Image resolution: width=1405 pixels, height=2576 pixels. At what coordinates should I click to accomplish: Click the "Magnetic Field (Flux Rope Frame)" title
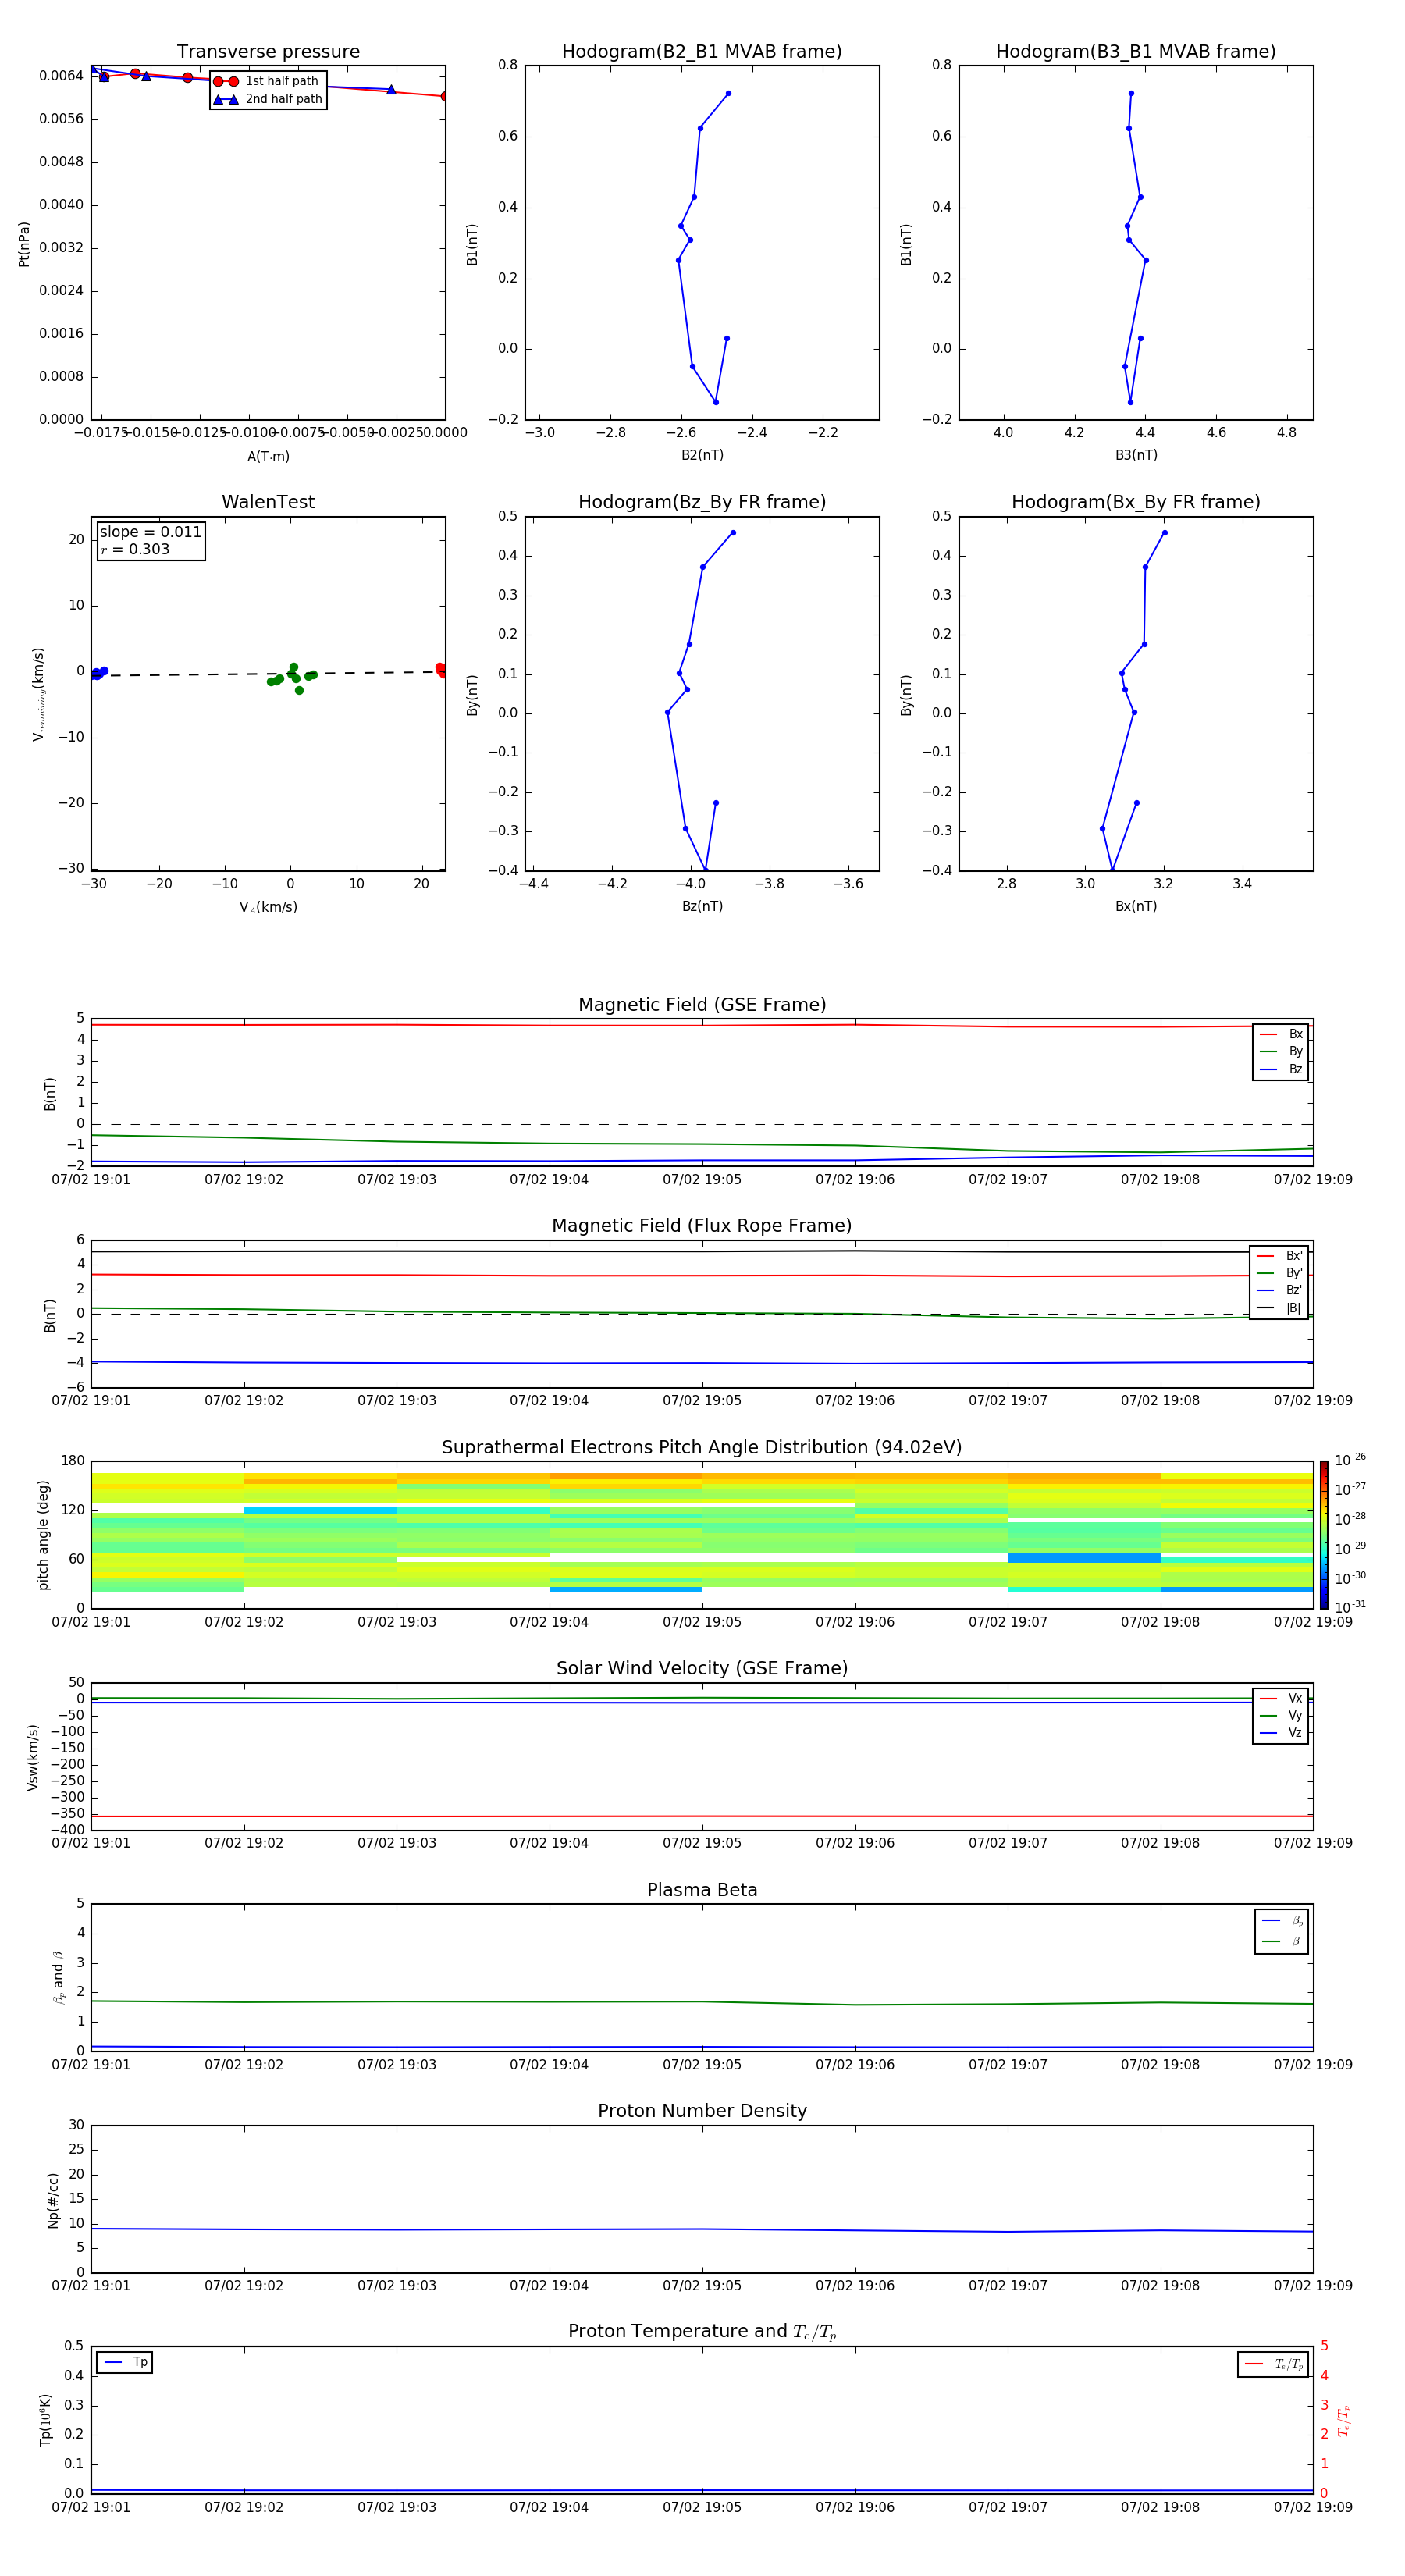point(702,1226)
